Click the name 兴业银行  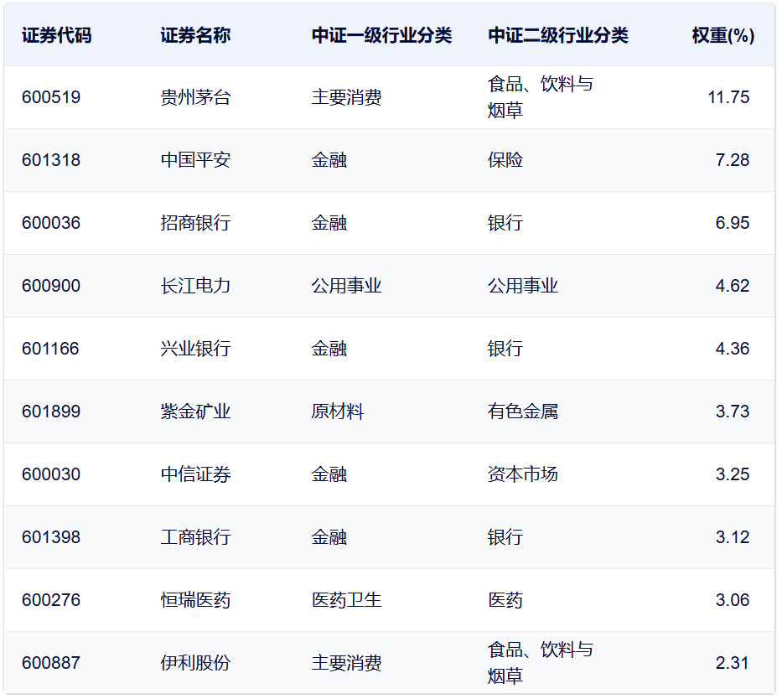click(195, 349)
